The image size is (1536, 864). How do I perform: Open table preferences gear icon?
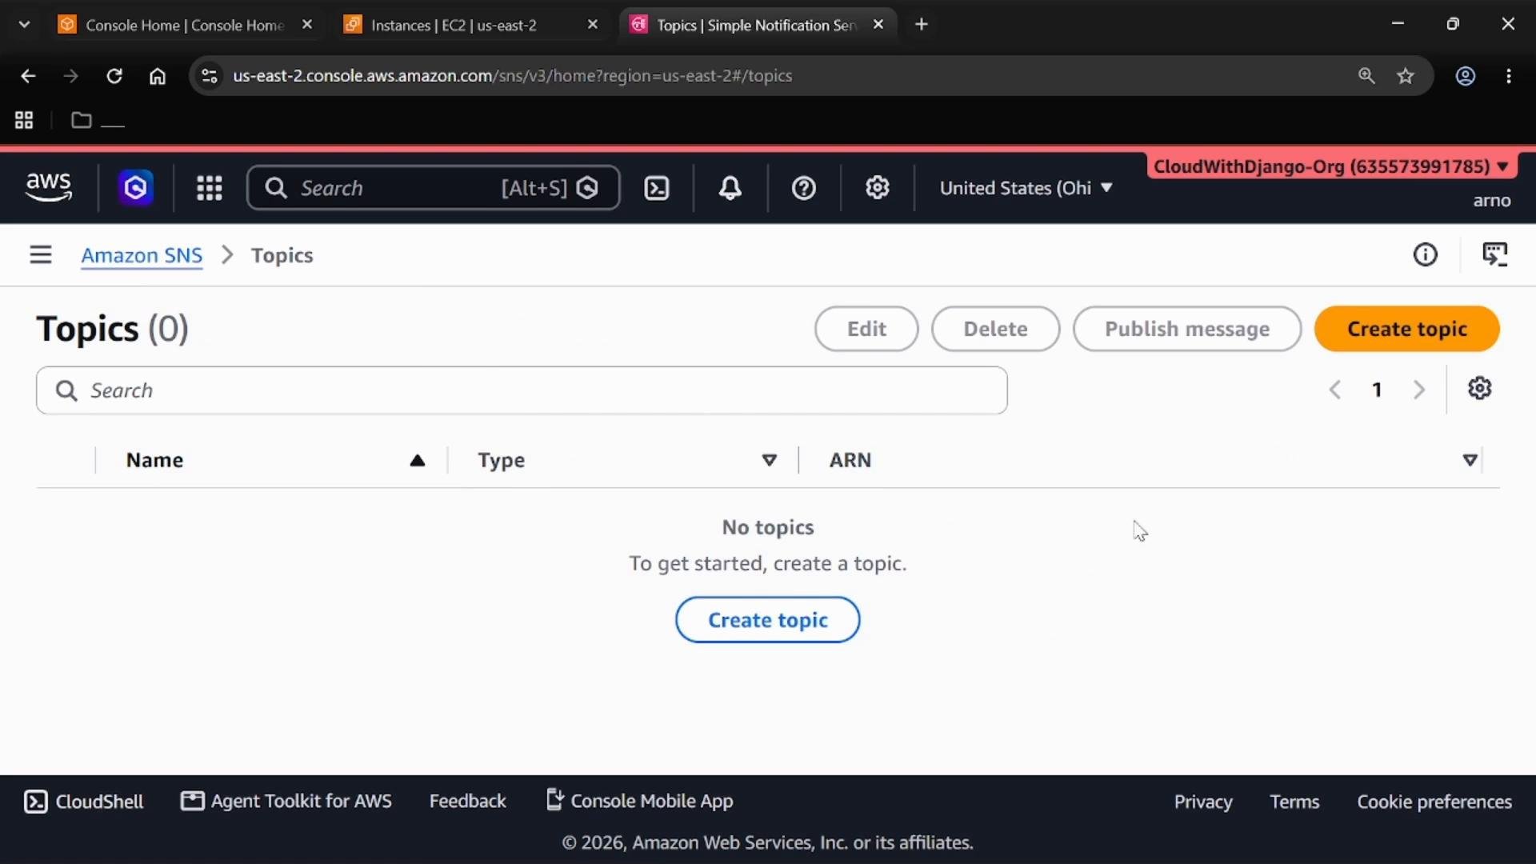[1479, 389]
